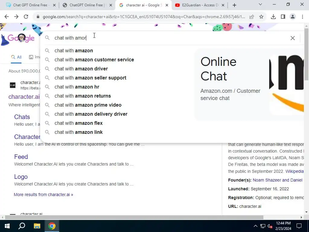This screenshot has width=309, height=232.
Task: Close the Chat GPT Online Free tab
Action: pos(54,5)
